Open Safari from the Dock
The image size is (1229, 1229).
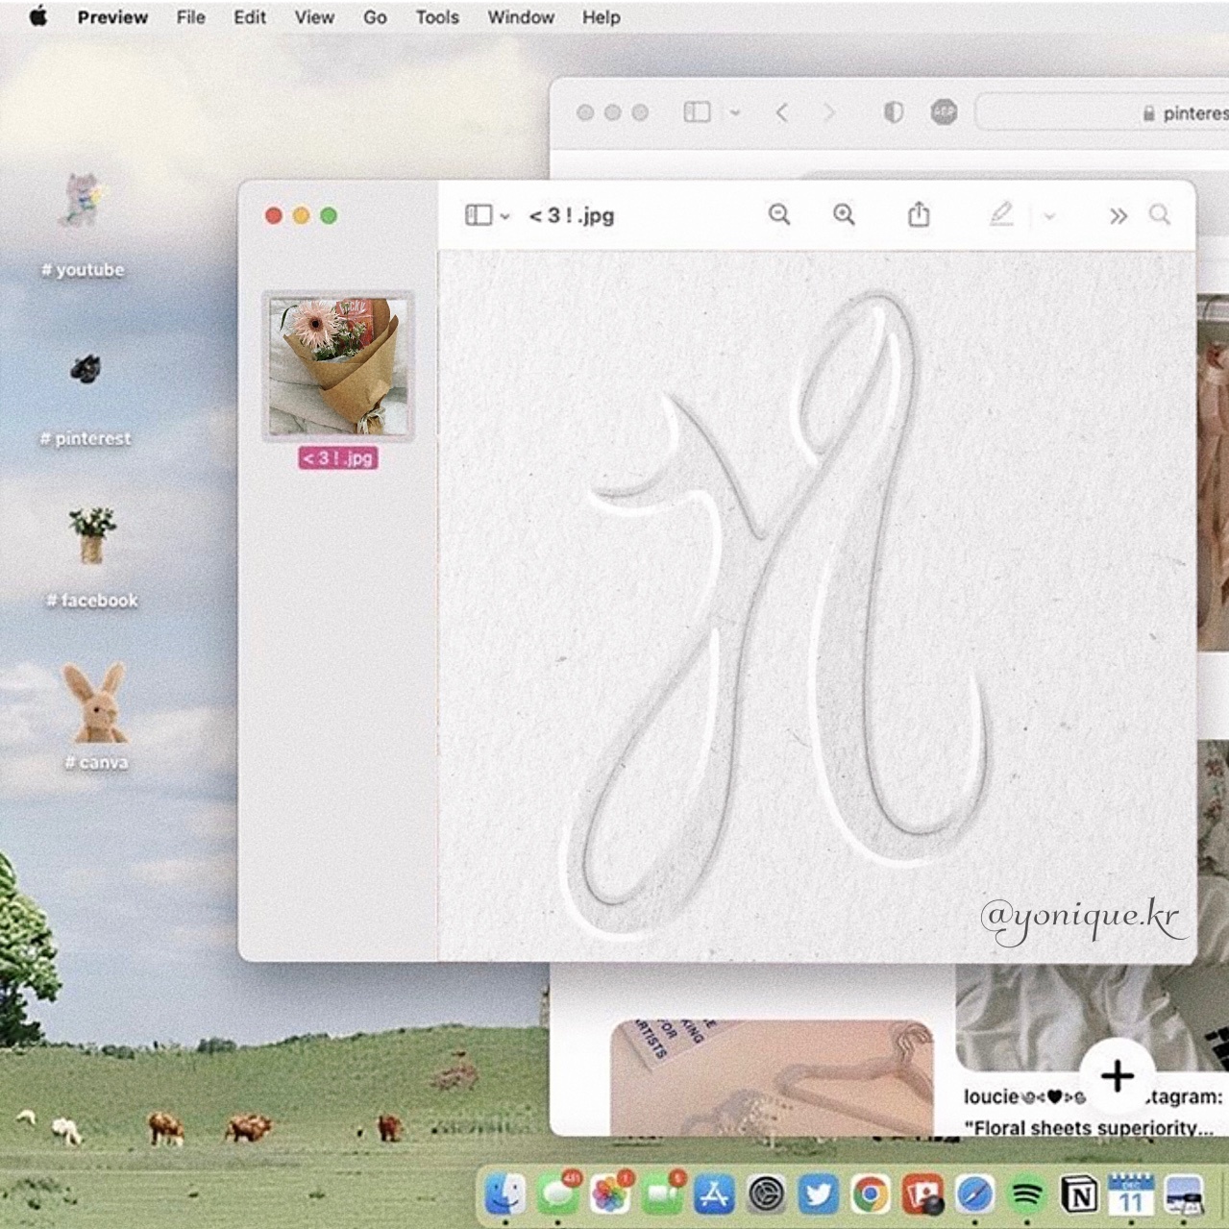(x=974, y=1194)
